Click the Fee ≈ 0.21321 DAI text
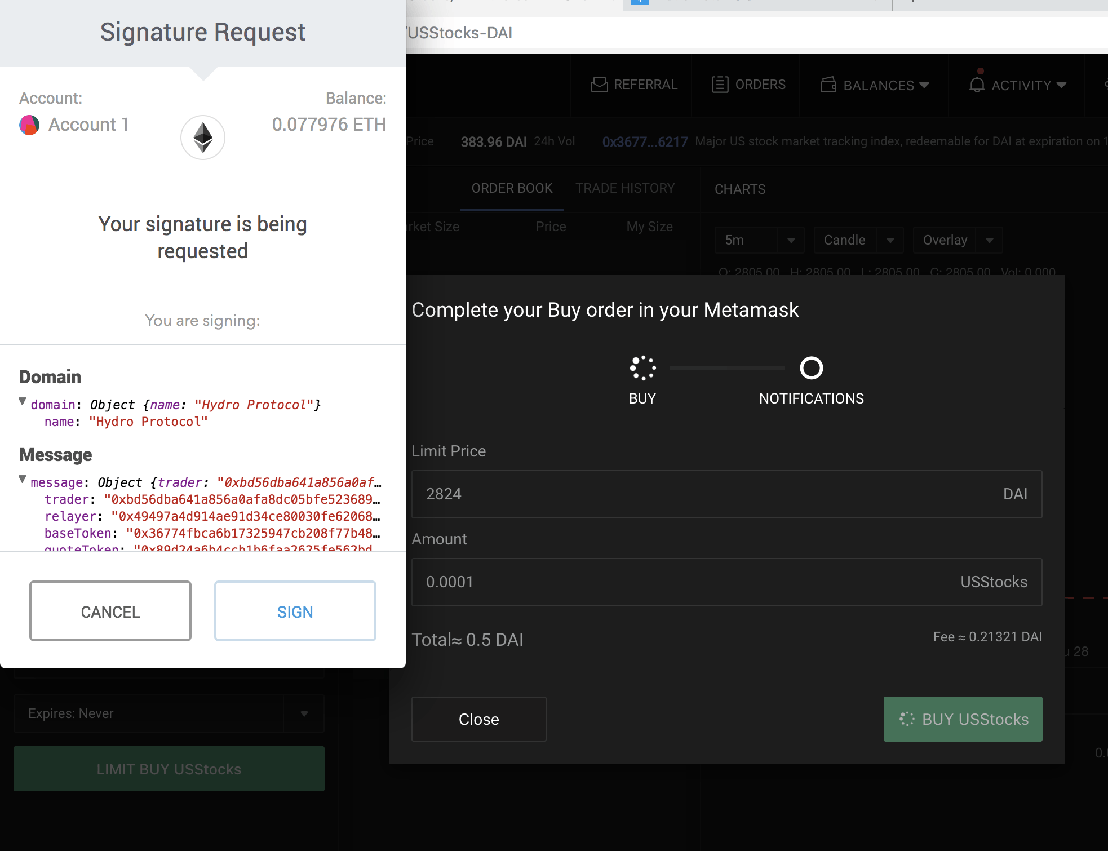The height and width of the screenshot is (851, 1108). point(987,637)
